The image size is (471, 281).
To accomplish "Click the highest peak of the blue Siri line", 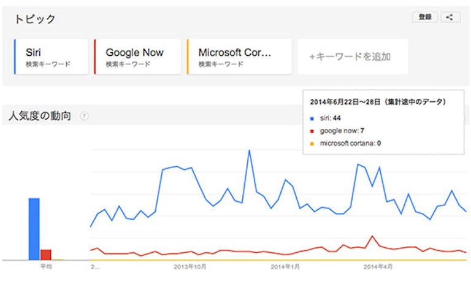I will [249, 150].
